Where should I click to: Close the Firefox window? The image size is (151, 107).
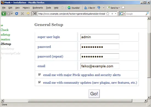pos(149,2)
